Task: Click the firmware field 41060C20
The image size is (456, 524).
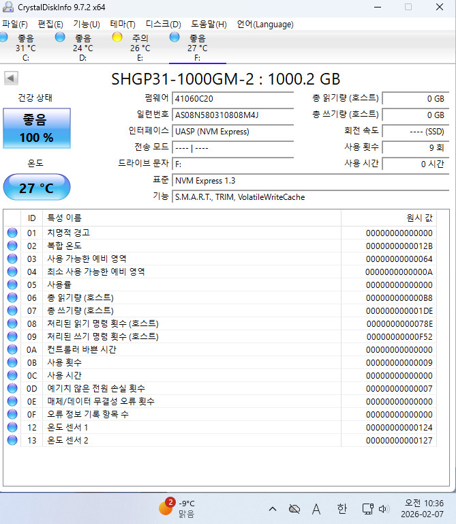Action: 232,98
